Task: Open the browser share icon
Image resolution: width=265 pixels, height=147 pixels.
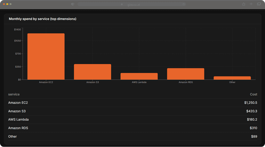Action: click(x=244, y=4)
